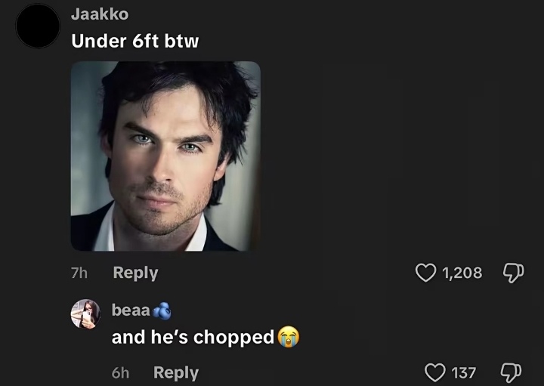Select the 'Under 6ft btw' comment text
The height and width of the screenshot is (386, 544).
tap(135, 41)
